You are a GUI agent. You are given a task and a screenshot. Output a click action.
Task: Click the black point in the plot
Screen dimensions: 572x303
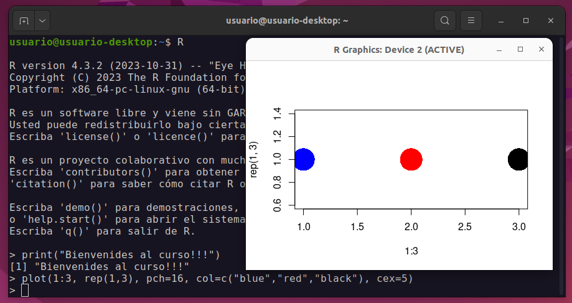518,159
